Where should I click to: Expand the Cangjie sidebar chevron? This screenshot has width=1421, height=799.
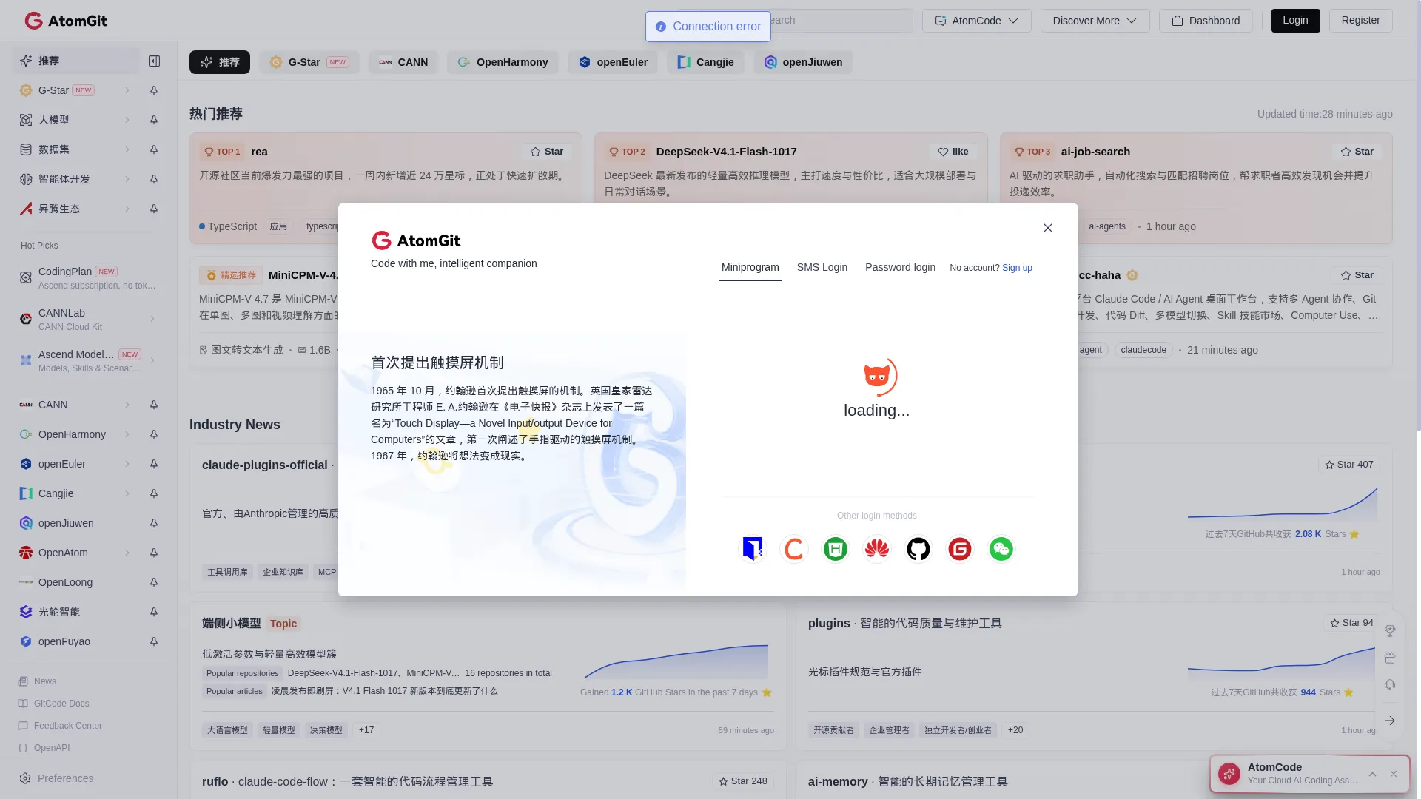(x=127, y=493)
